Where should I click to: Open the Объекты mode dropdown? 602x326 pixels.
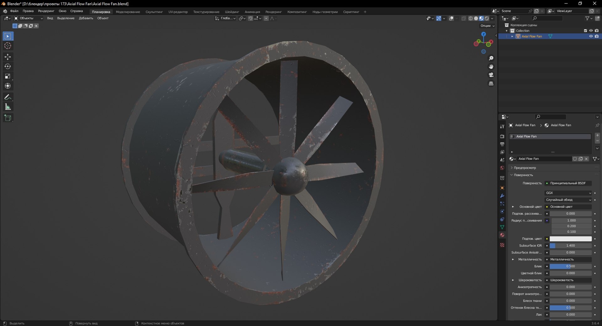coord(28,18)
